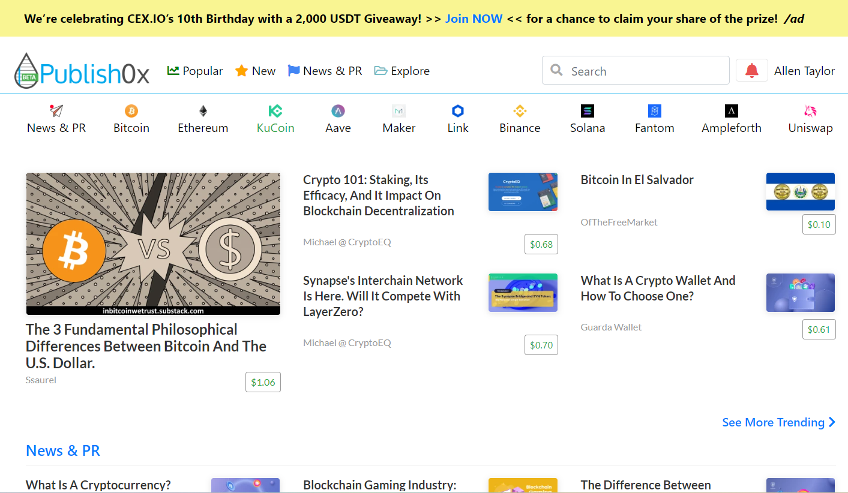Open the KuCoin category icon

pyautogui.click(x=275, y=111)
